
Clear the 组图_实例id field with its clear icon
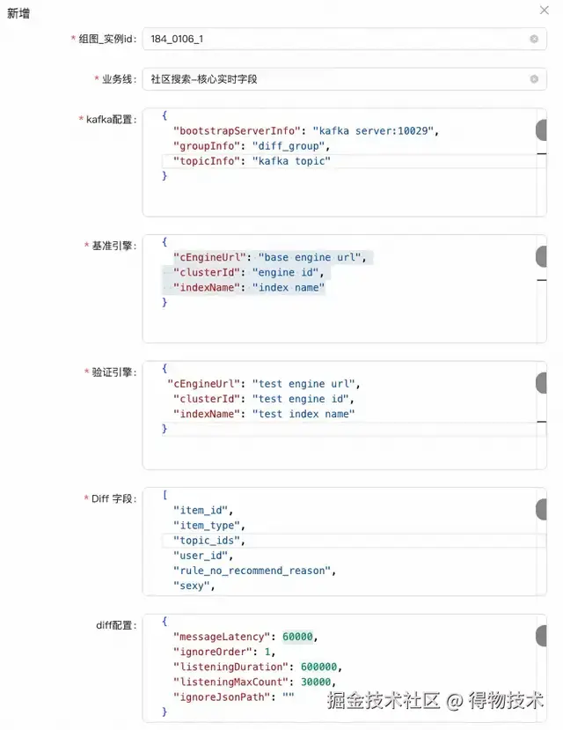(x=534, y=39)
